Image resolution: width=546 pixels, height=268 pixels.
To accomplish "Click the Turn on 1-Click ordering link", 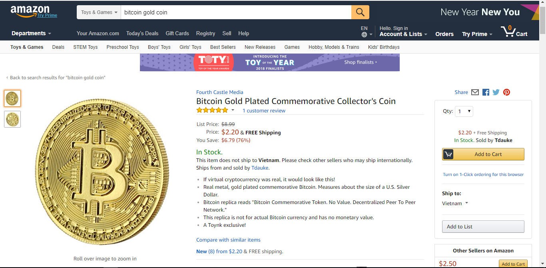I will 483,174.
